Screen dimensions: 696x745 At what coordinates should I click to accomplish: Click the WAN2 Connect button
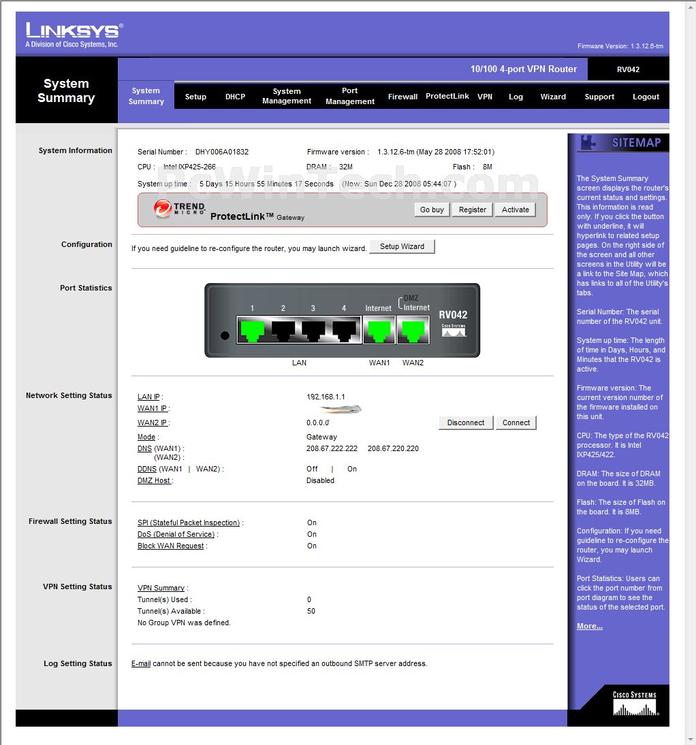[516, 423]
